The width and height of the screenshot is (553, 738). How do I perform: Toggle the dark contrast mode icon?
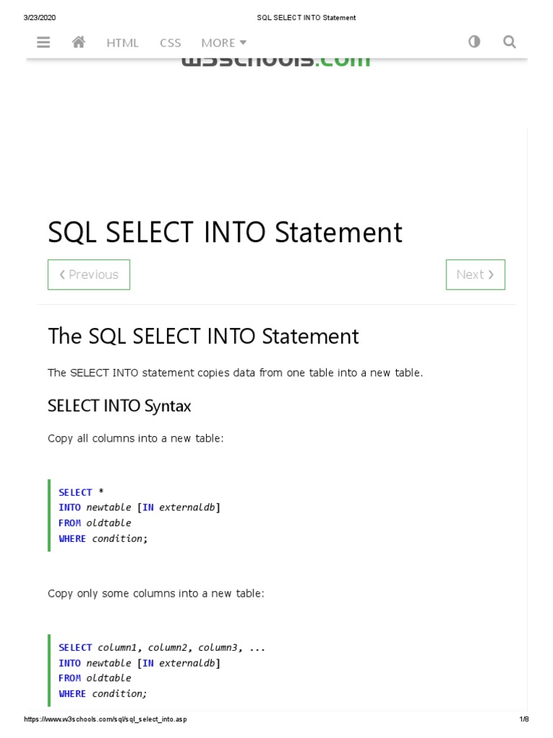(474, 42)
